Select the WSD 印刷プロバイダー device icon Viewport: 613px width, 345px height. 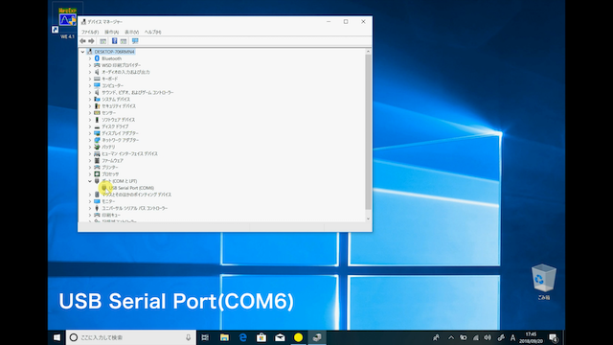97,65
